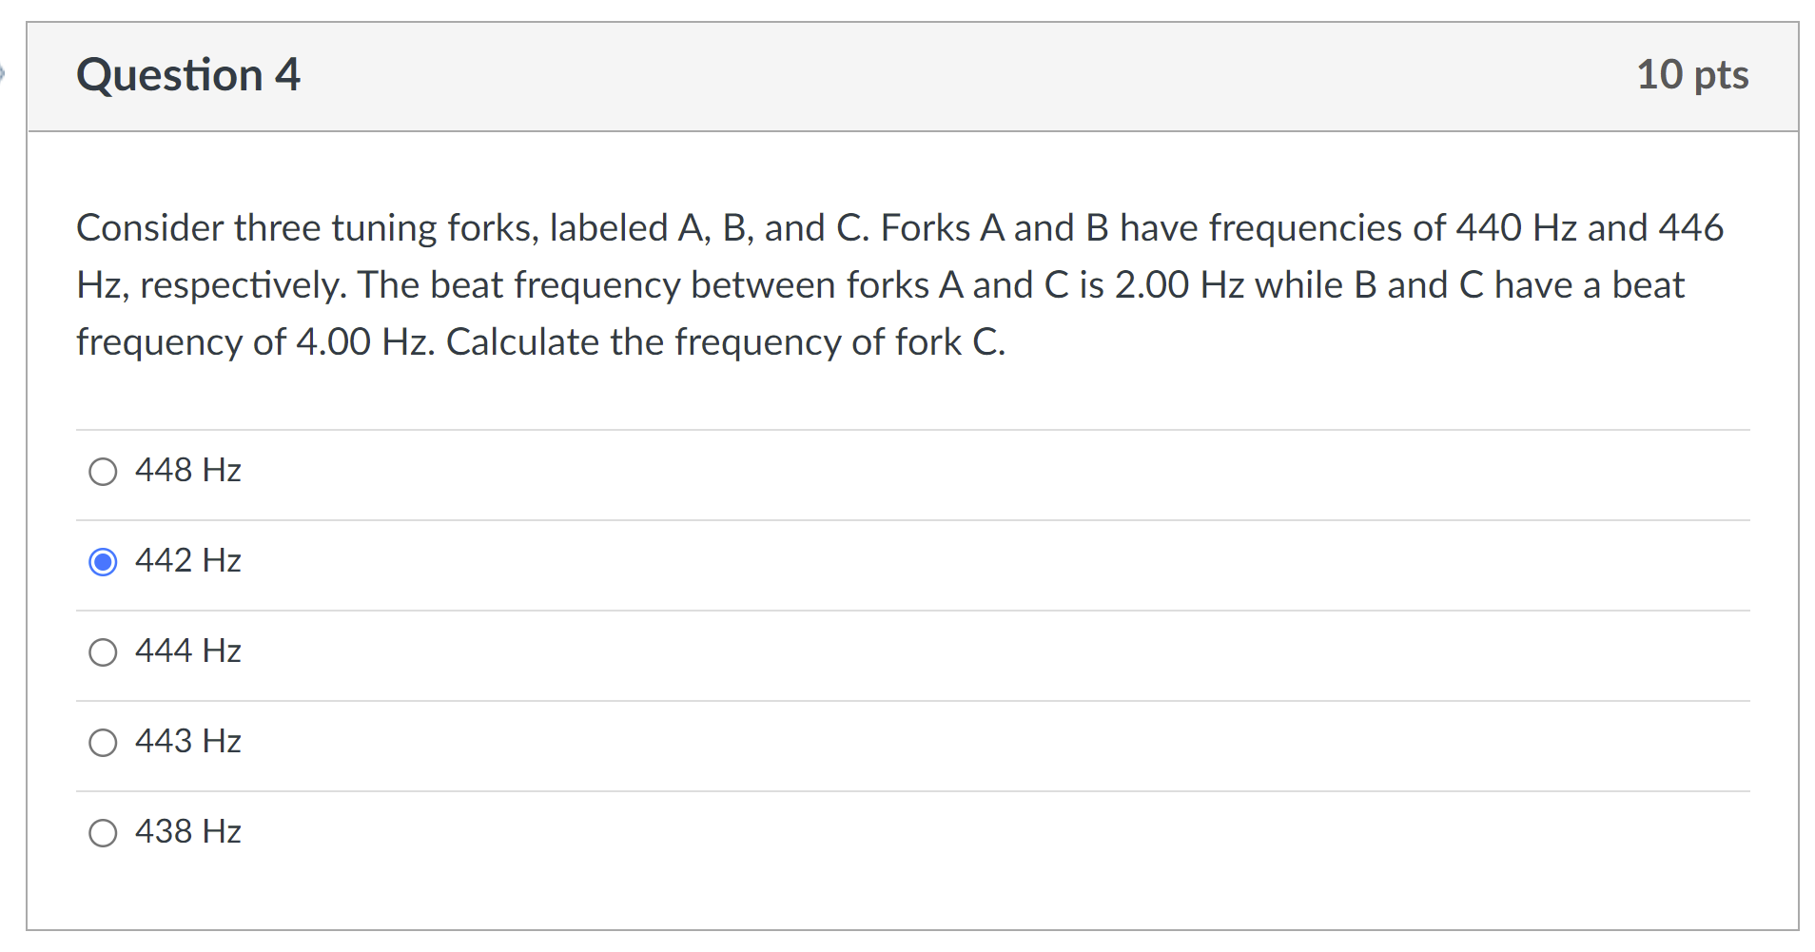Screen dimensions: 1815x952
Task: Click the 444 Hz label text
Action: (x=187, y=651)
